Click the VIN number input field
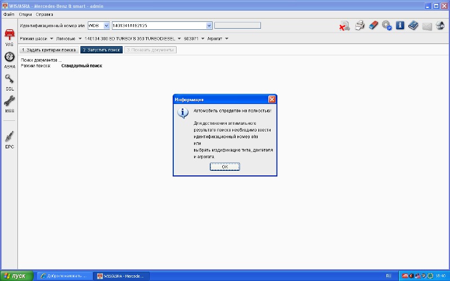Viewport: 450px width, 281px height. (159, 25)
